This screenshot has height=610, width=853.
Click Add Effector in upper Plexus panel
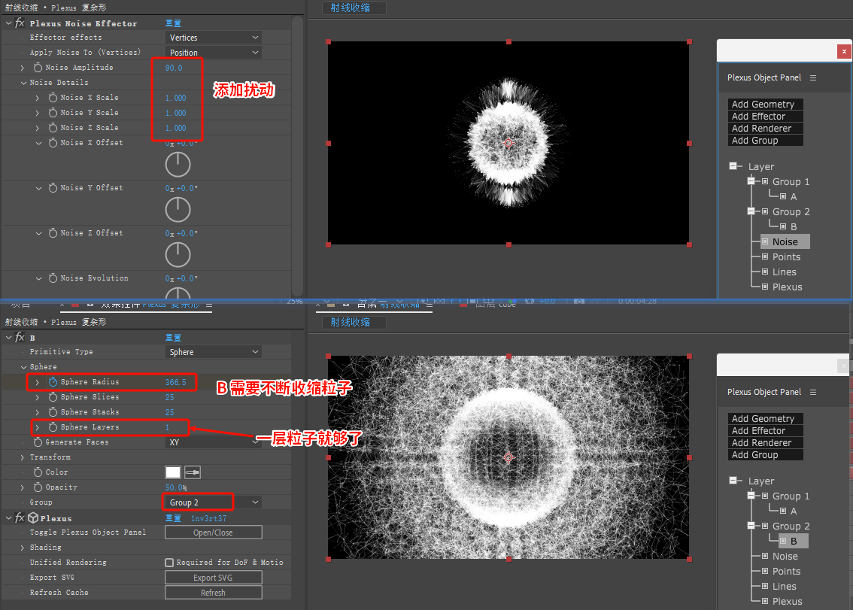(x=766, y=116)
